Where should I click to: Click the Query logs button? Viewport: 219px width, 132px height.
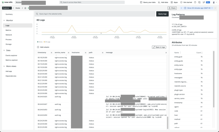click(x=162, y=14)
